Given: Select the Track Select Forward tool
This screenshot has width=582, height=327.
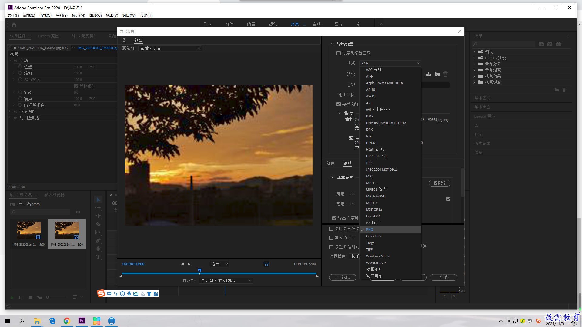Looking at the screenshot, I should coord(98,208).
